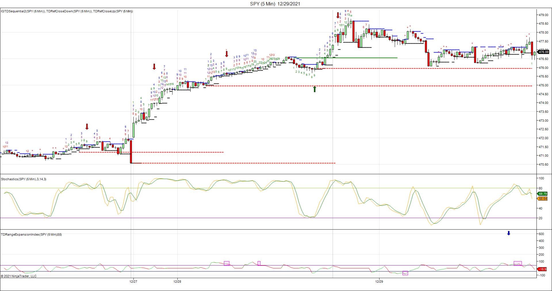Click the orange Stochastics value marker 58.64
This screenshot has height=291, width=552.
(542, 199)
